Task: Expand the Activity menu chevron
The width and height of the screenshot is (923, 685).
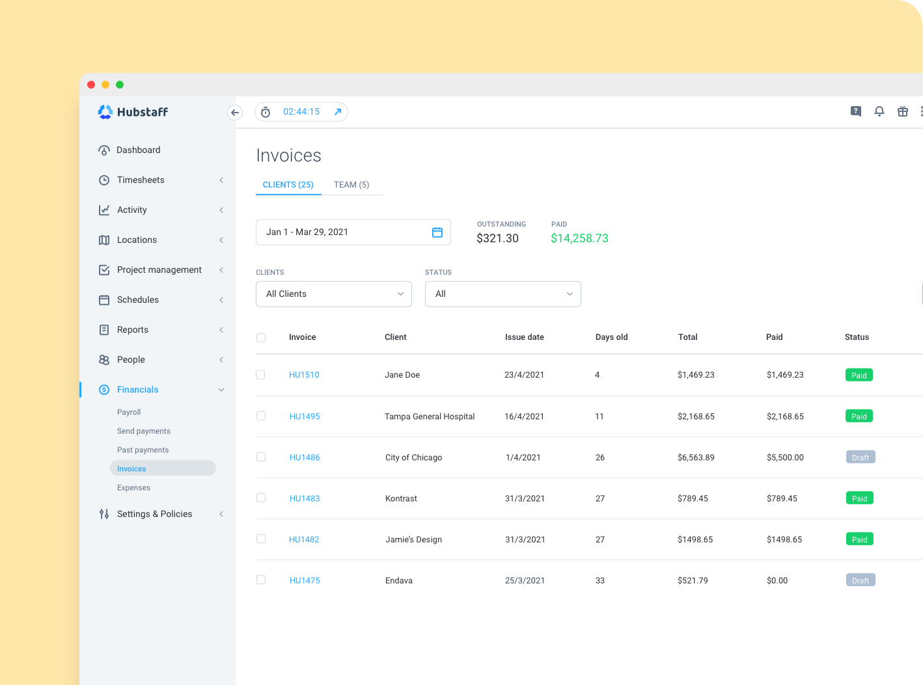Action: 221,210
